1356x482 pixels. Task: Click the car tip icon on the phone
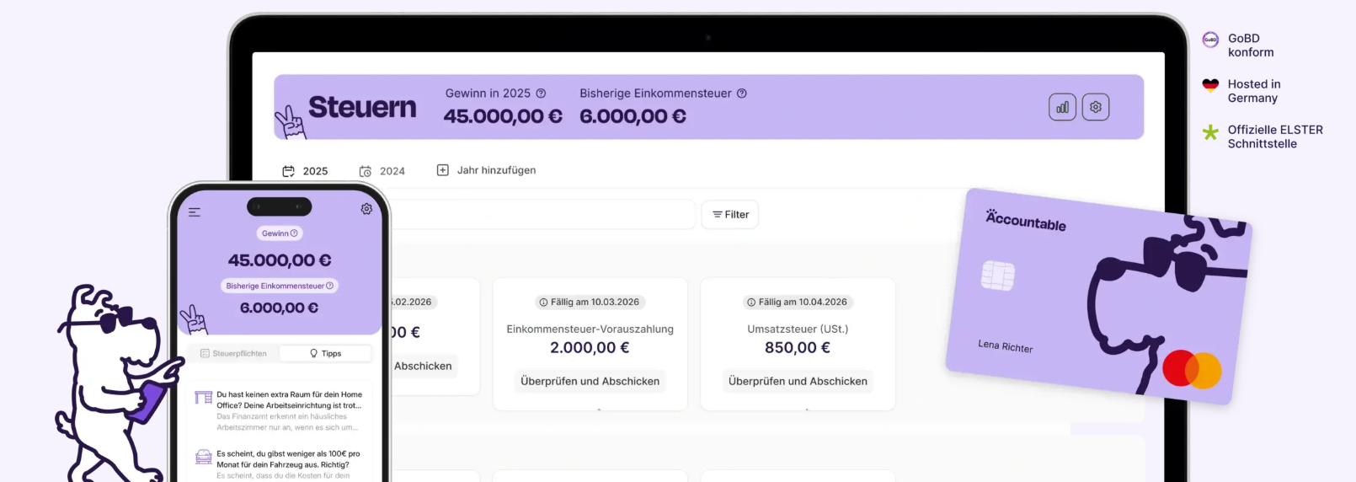tap(203, 457)
